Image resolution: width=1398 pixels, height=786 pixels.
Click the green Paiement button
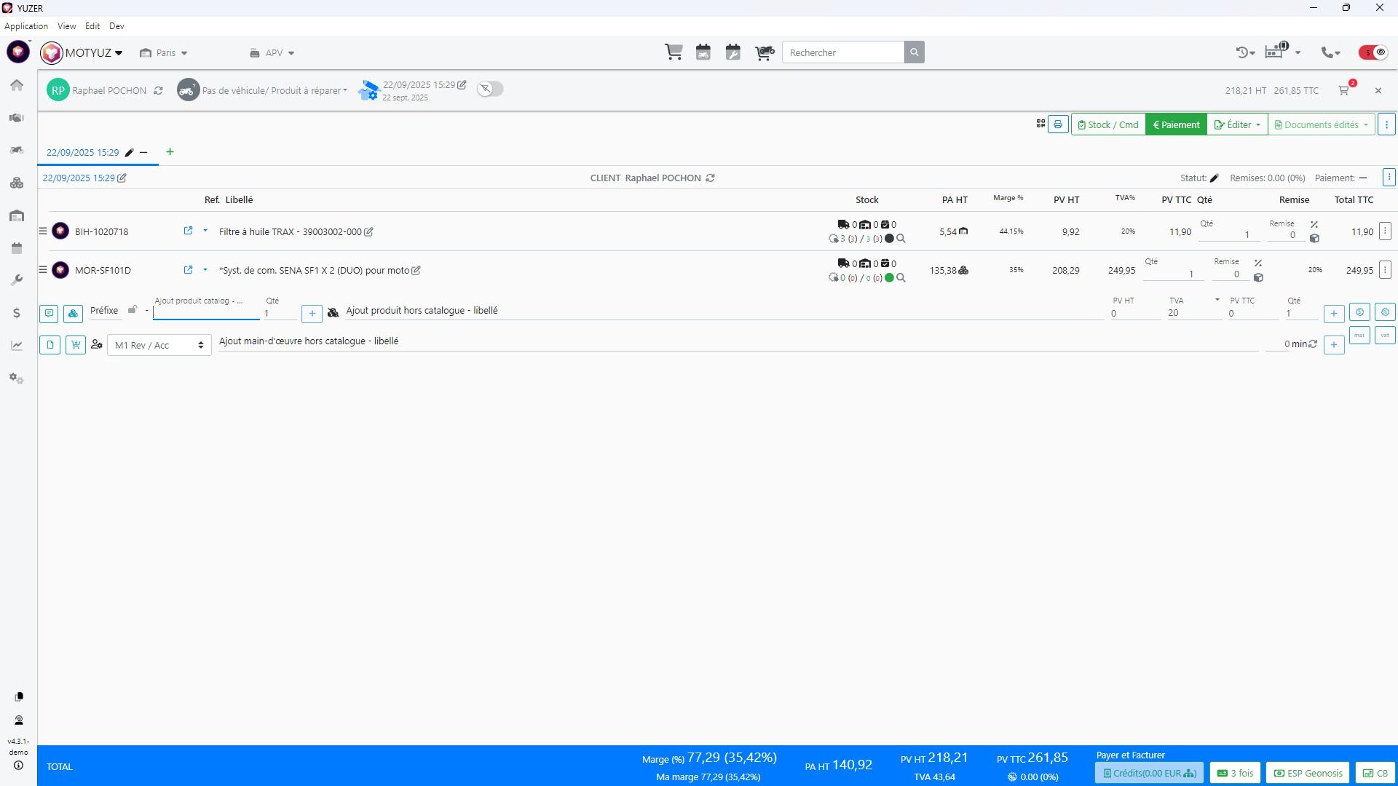click(x=1176, y=124)
